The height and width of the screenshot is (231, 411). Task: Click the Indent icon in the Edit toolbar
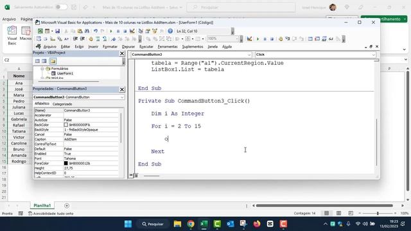coord(75,38)
